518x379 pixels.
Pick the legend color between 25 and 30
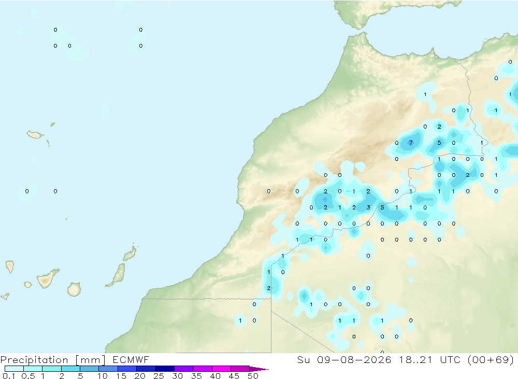(165, 369)
